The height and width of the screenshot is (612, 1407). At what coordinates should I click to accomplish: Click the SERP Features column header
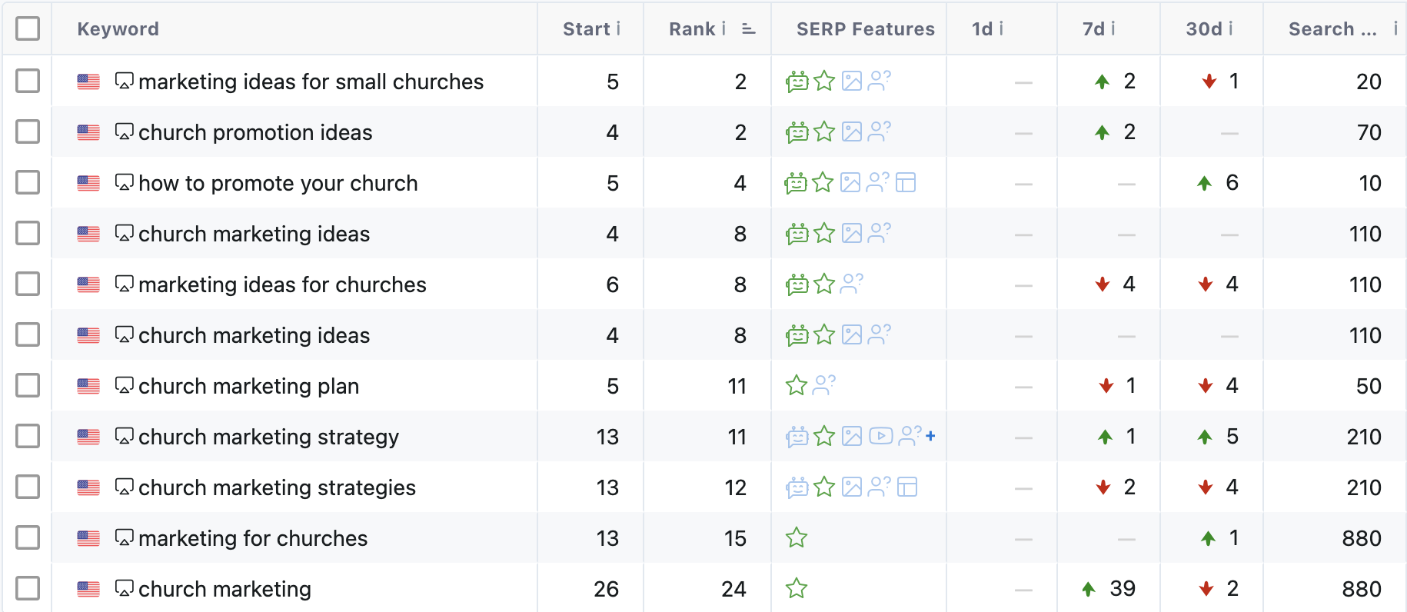(x=865, y=28)
